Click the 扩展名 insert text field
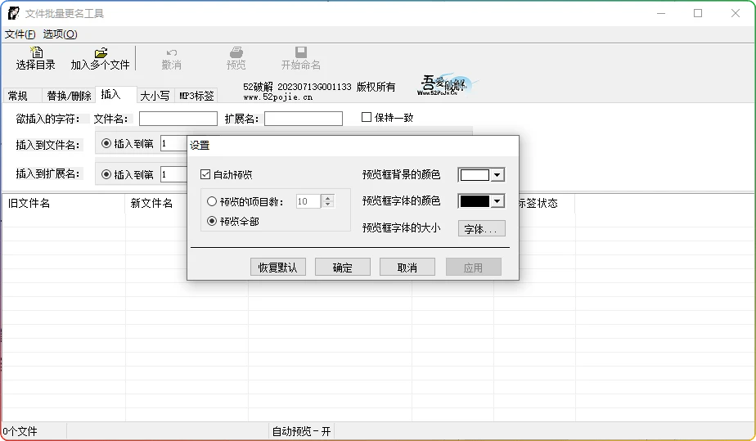This screenshot has width=756, height=441. [304, 119]
